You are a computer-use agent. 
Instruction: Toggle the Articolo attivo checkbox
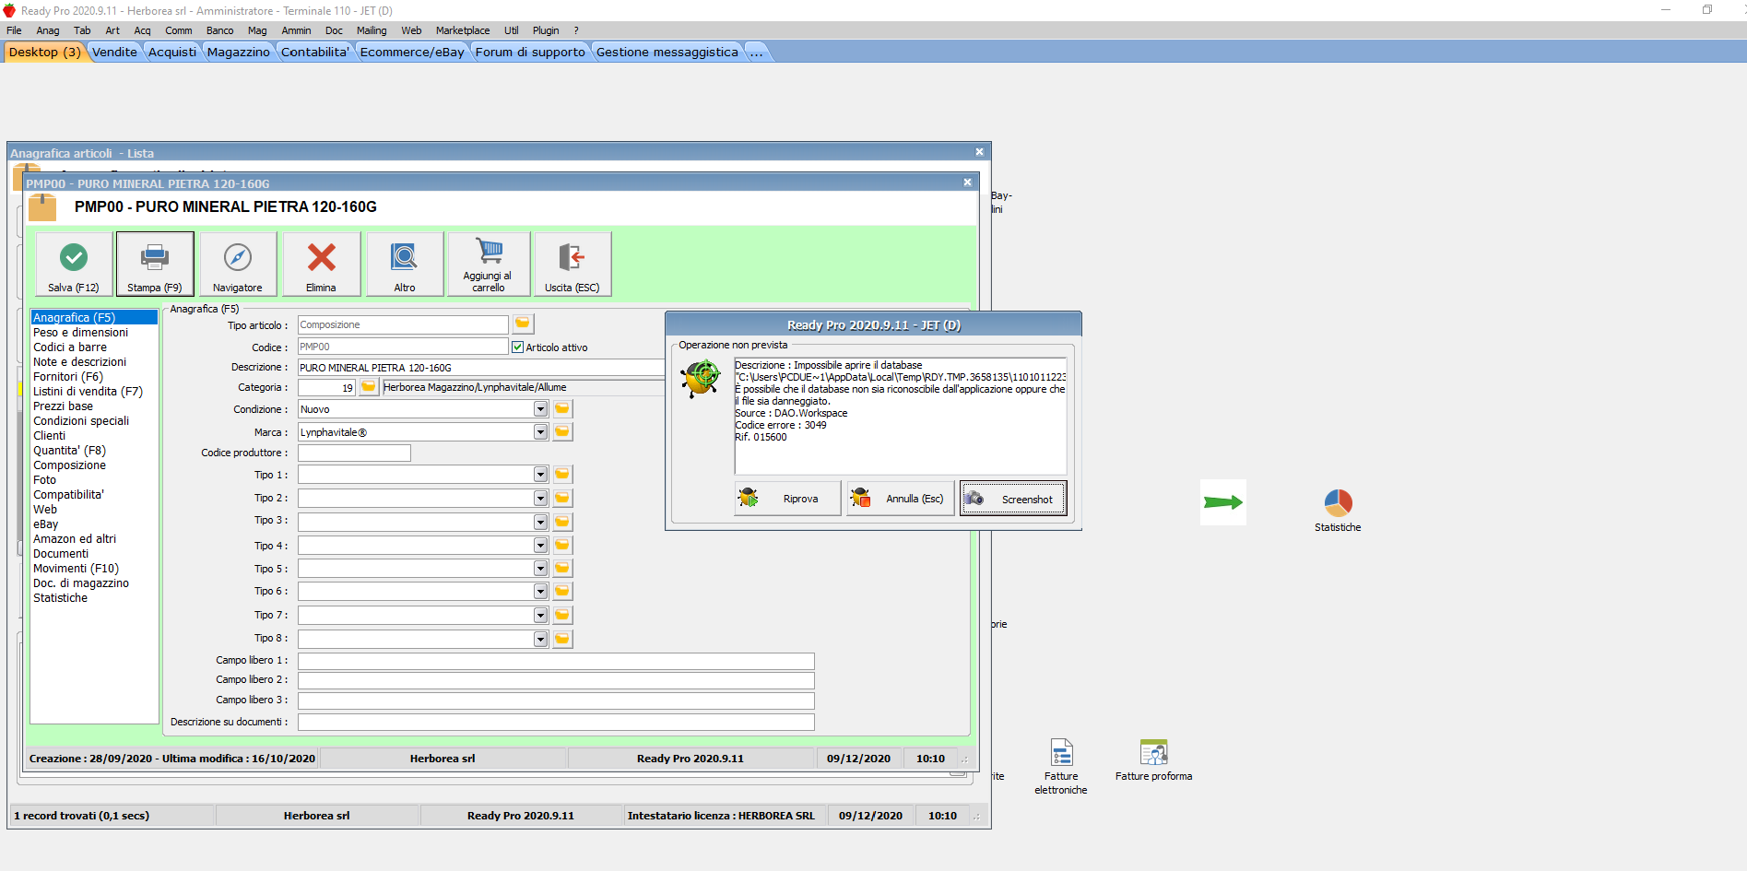pos(517,347)
